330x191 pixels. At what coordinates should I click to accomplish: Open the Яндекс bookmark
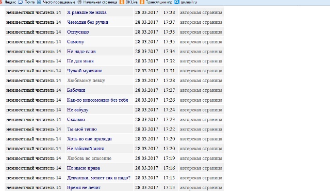[10, 2]
